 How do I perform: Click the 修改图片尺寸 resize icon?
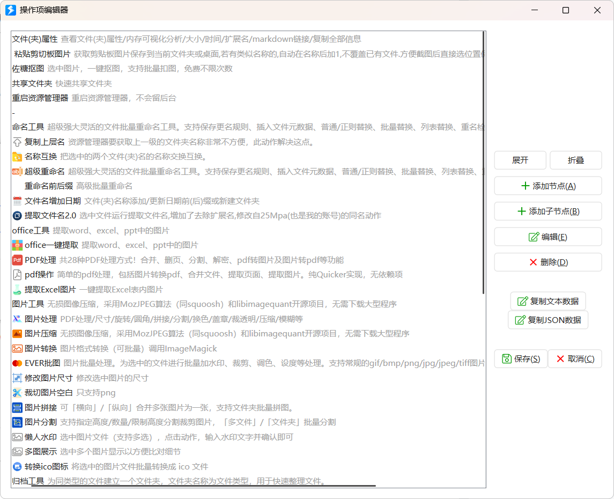coord(17,378)
